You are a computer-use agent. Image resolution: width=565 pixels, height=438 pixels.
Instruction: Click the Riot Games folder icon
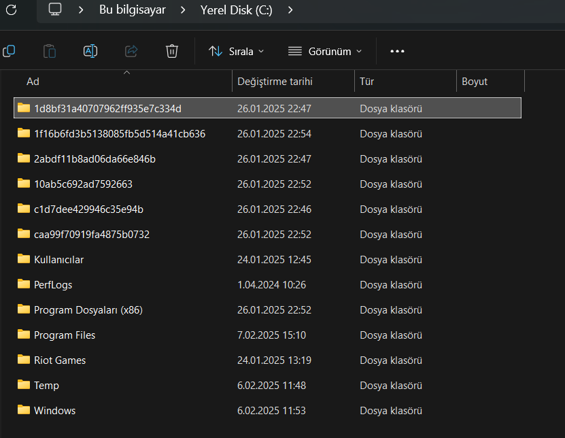[x=24, y=360]
